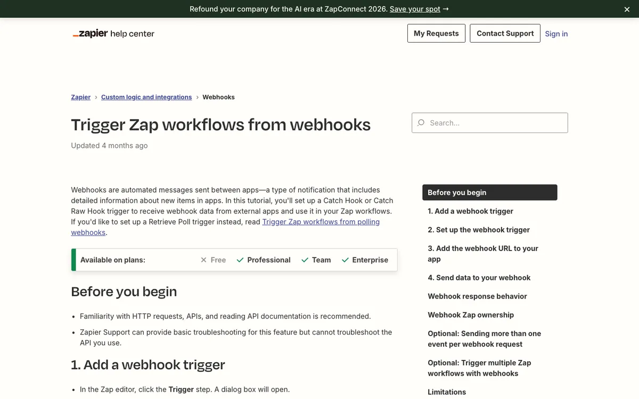
Task: Jump to 'Optional: Sending more than one event' section
Action: [x=485, y=339]
